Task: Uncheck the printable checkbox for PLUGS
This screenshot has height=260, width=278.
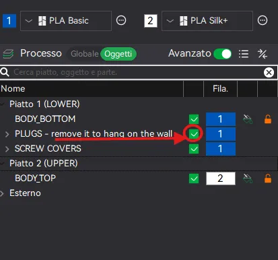Action: click(x=194, y=134)
